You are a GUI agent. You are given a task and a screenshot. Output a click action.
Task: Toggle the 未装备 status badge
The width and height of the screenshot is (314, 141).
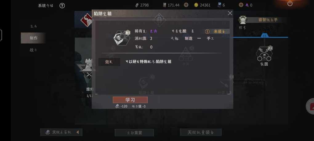coord(217,32)
